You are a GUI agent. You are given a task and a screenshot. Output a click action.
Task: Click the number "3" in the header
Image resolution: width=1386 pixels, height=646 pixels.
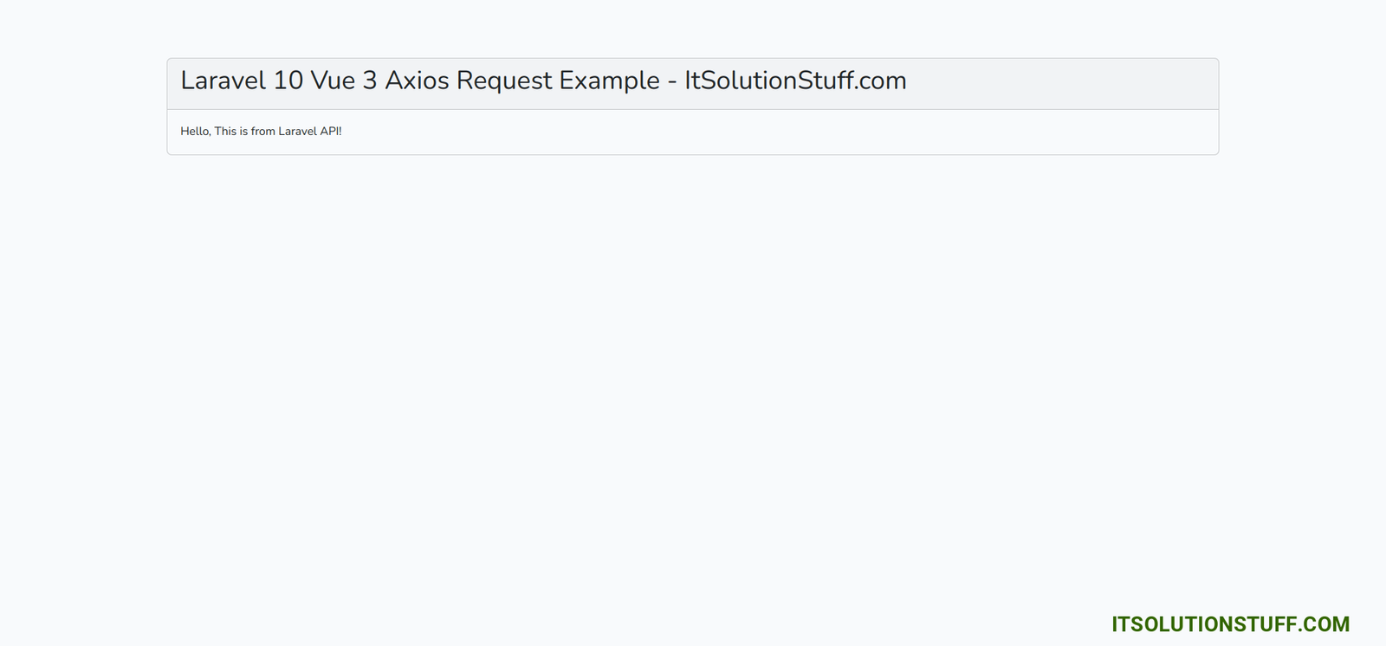[370, 81]
